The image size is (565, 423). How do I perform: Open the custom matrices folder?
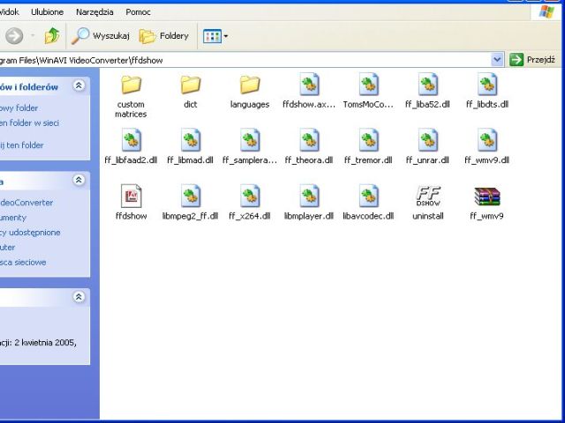click(x=131, y=85)
